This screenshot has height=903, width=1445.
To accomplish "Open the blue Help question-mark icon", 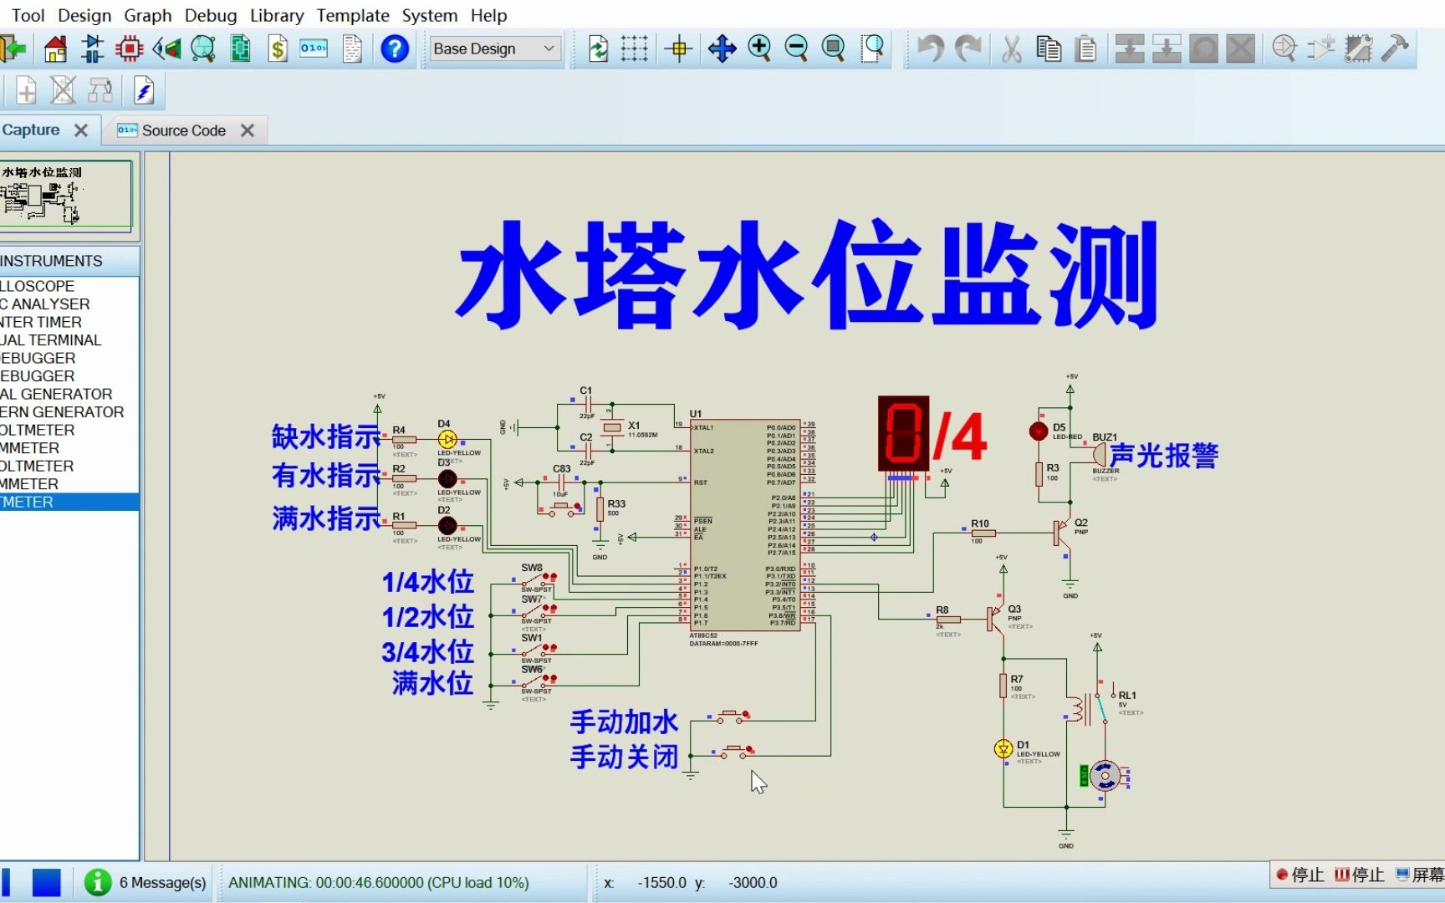I will pos(395,48).
